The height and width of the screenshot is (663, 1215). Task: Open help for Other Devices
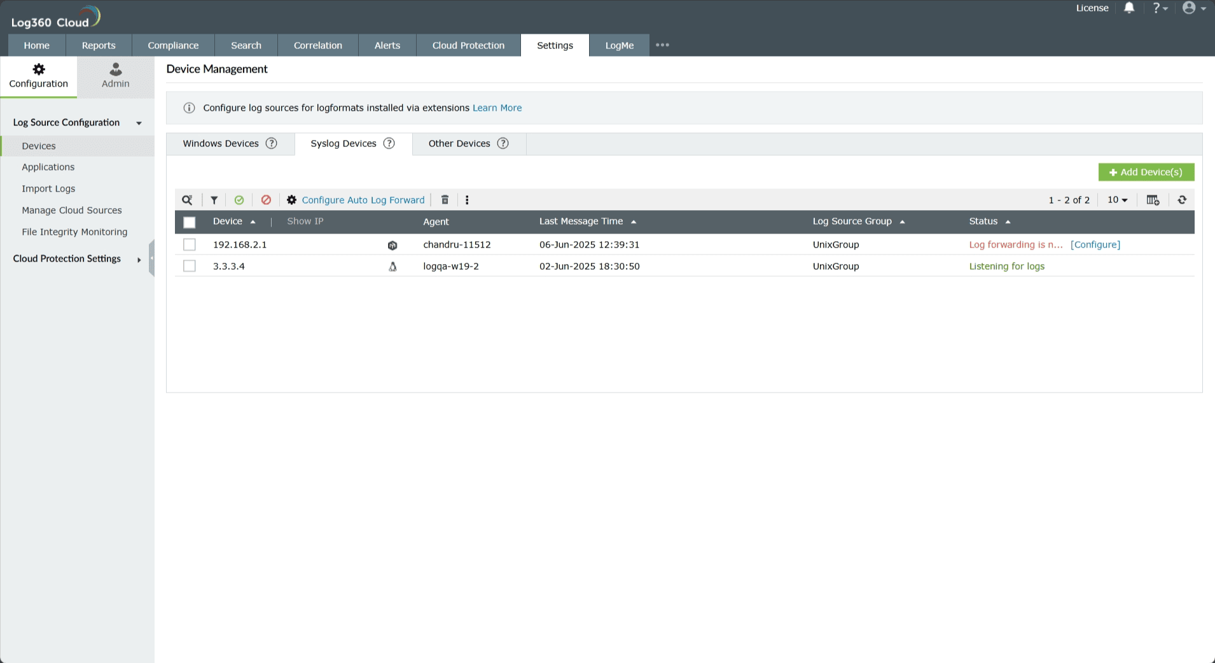[503, 143]
